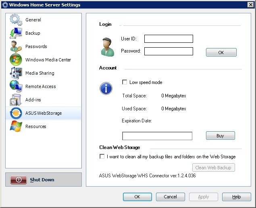Check the clean all backup files option

102,156
